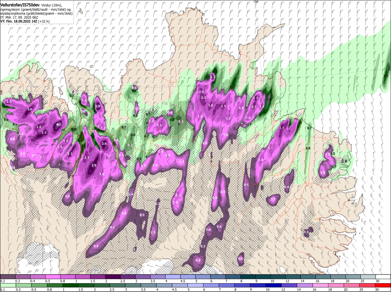Click the dark mauve 0.2 swatch in snow legend
The width and height of the screenshot is (391, 292).
point(8,276)
